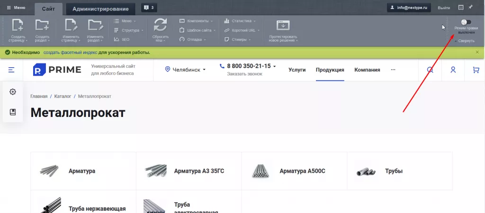Open the SEO tool
The image size is (485, 213).
click(122, 40)
